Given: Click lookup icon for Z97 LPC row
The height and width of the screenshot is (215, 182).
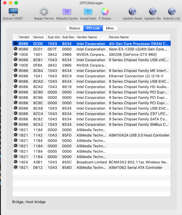Looking at the screenshot, I should [x=16, y=113].
